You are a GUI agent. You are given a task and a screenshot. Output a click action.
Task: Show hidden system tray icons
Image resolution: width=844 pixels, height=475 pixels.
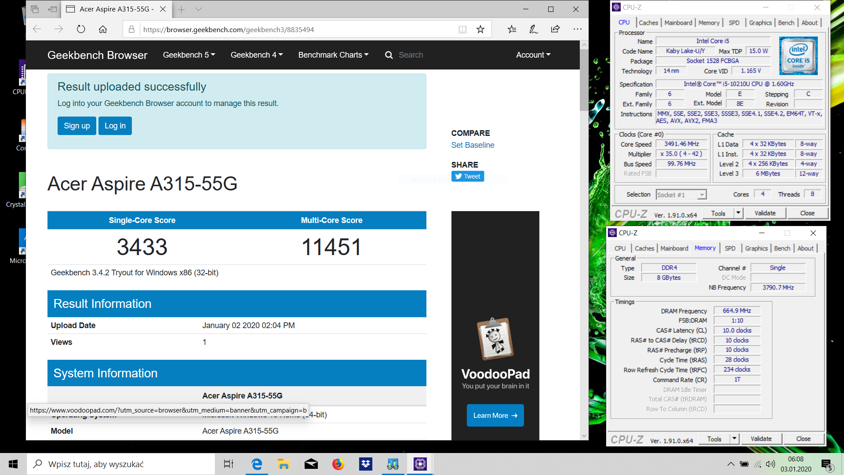pyautogui.click(x=731, y=464)
